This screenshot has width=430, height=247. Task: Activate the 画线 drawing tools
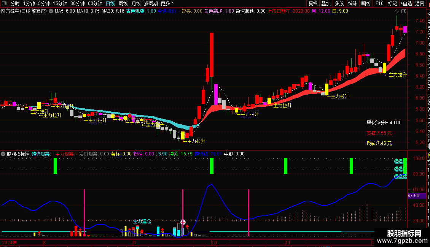(x=366, y=3)
